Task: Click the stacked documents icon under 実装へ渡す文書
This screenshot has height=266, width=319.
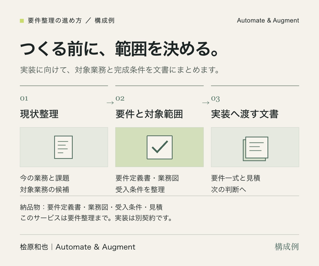Action: pyautogui.click(x=255, y=149)
